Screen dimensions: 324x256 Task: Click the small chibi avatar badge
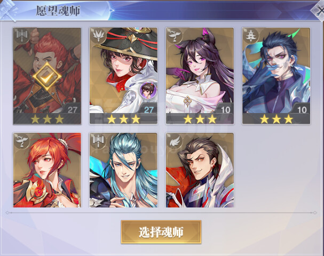(148, 90)
